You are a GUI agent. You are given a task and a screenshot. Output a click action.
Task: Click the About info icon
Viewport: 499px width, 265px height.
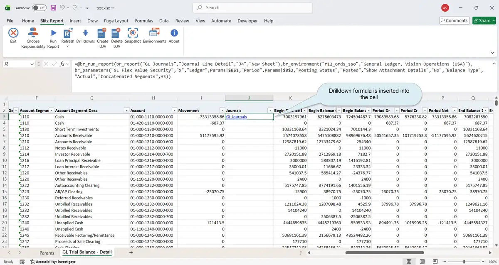coord(174,33)
